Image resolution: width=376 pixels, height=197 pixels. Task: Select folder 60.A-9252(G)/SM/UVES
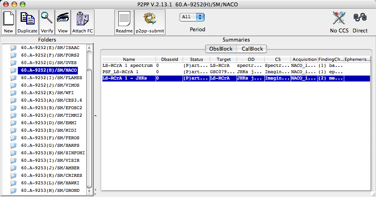point(49,63)
